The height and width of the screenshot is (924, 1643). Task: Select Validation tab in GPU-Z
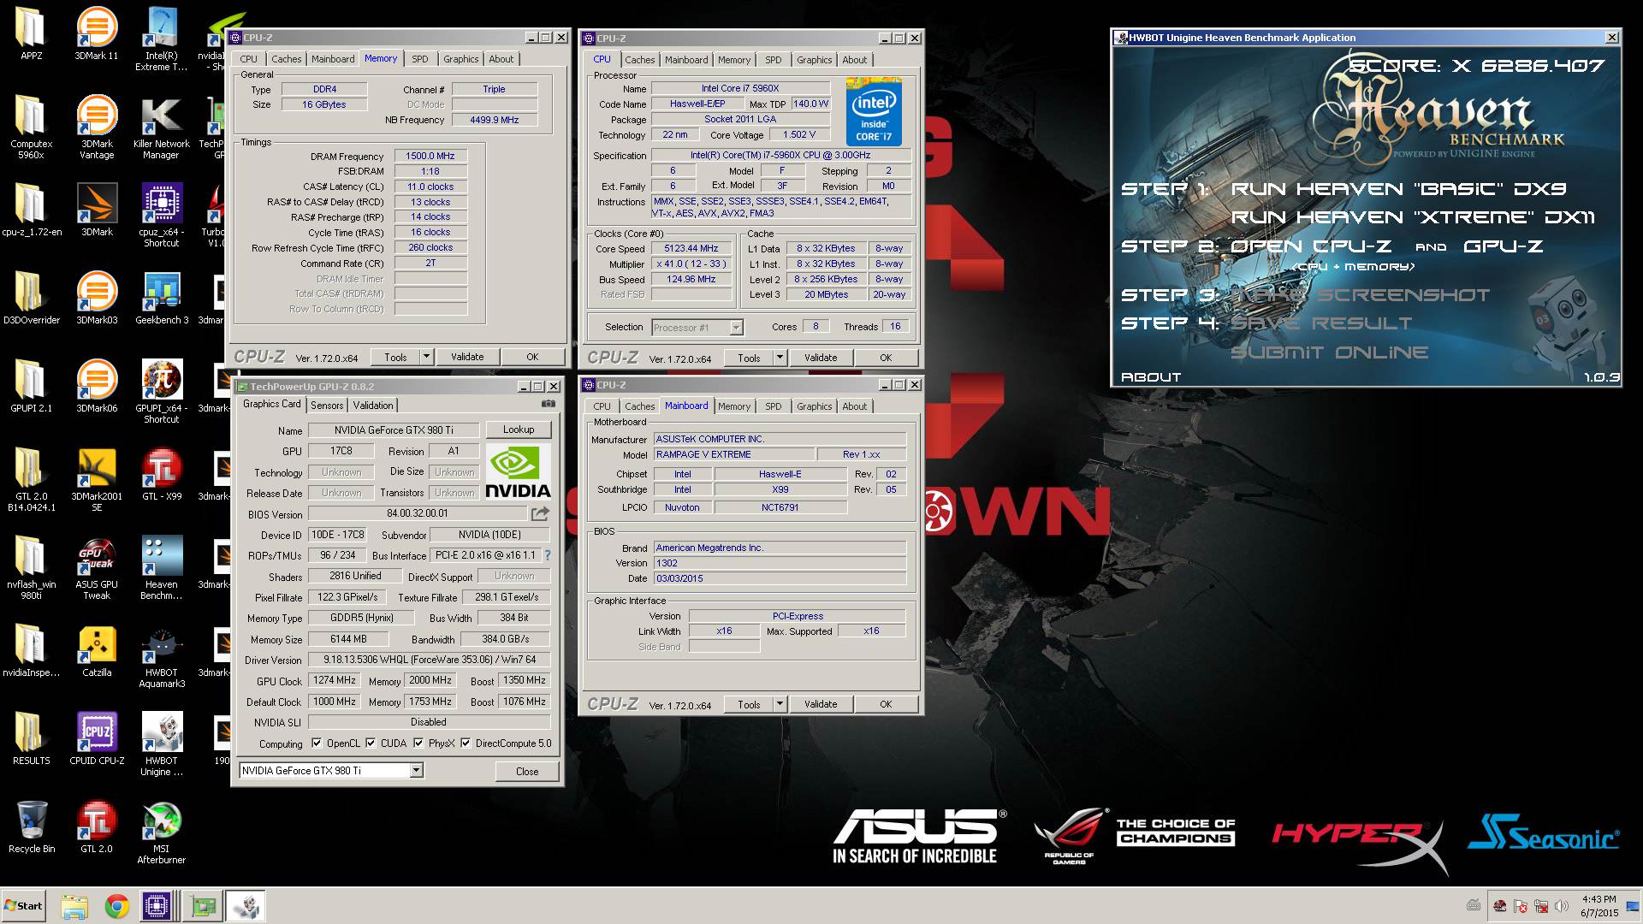pyautogui.click(x=373, y=406)
